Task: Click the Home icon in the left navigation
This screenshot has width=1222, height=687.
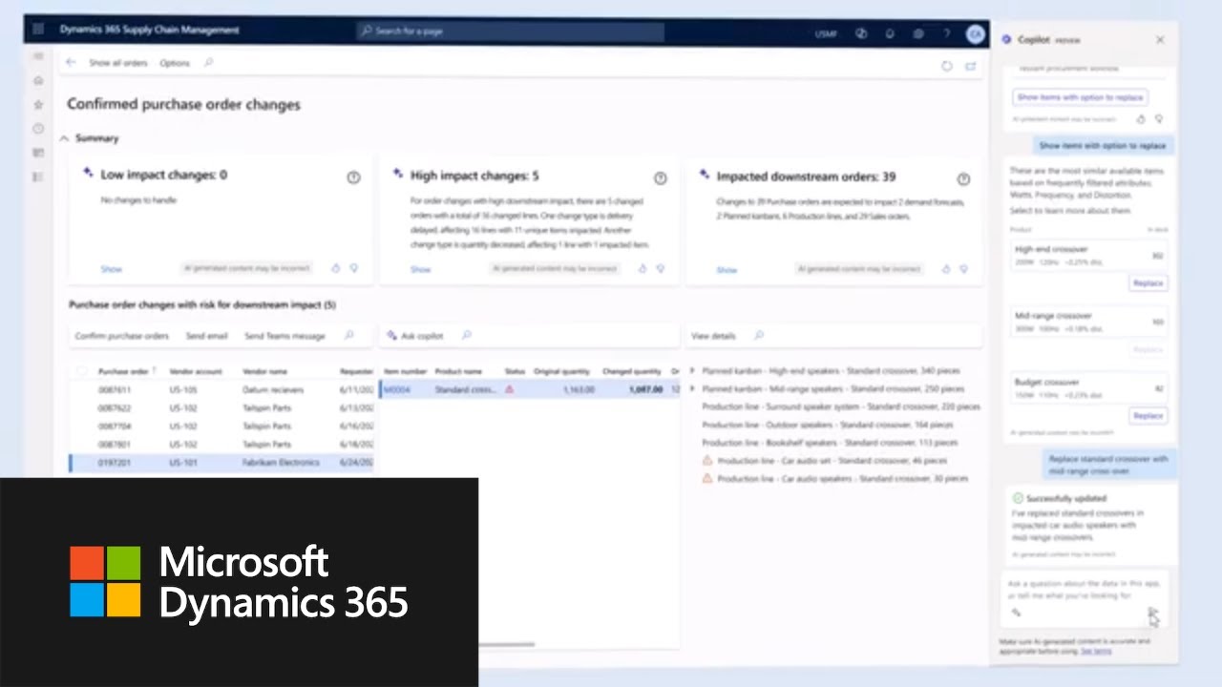Action: click(x=38, y=80)
